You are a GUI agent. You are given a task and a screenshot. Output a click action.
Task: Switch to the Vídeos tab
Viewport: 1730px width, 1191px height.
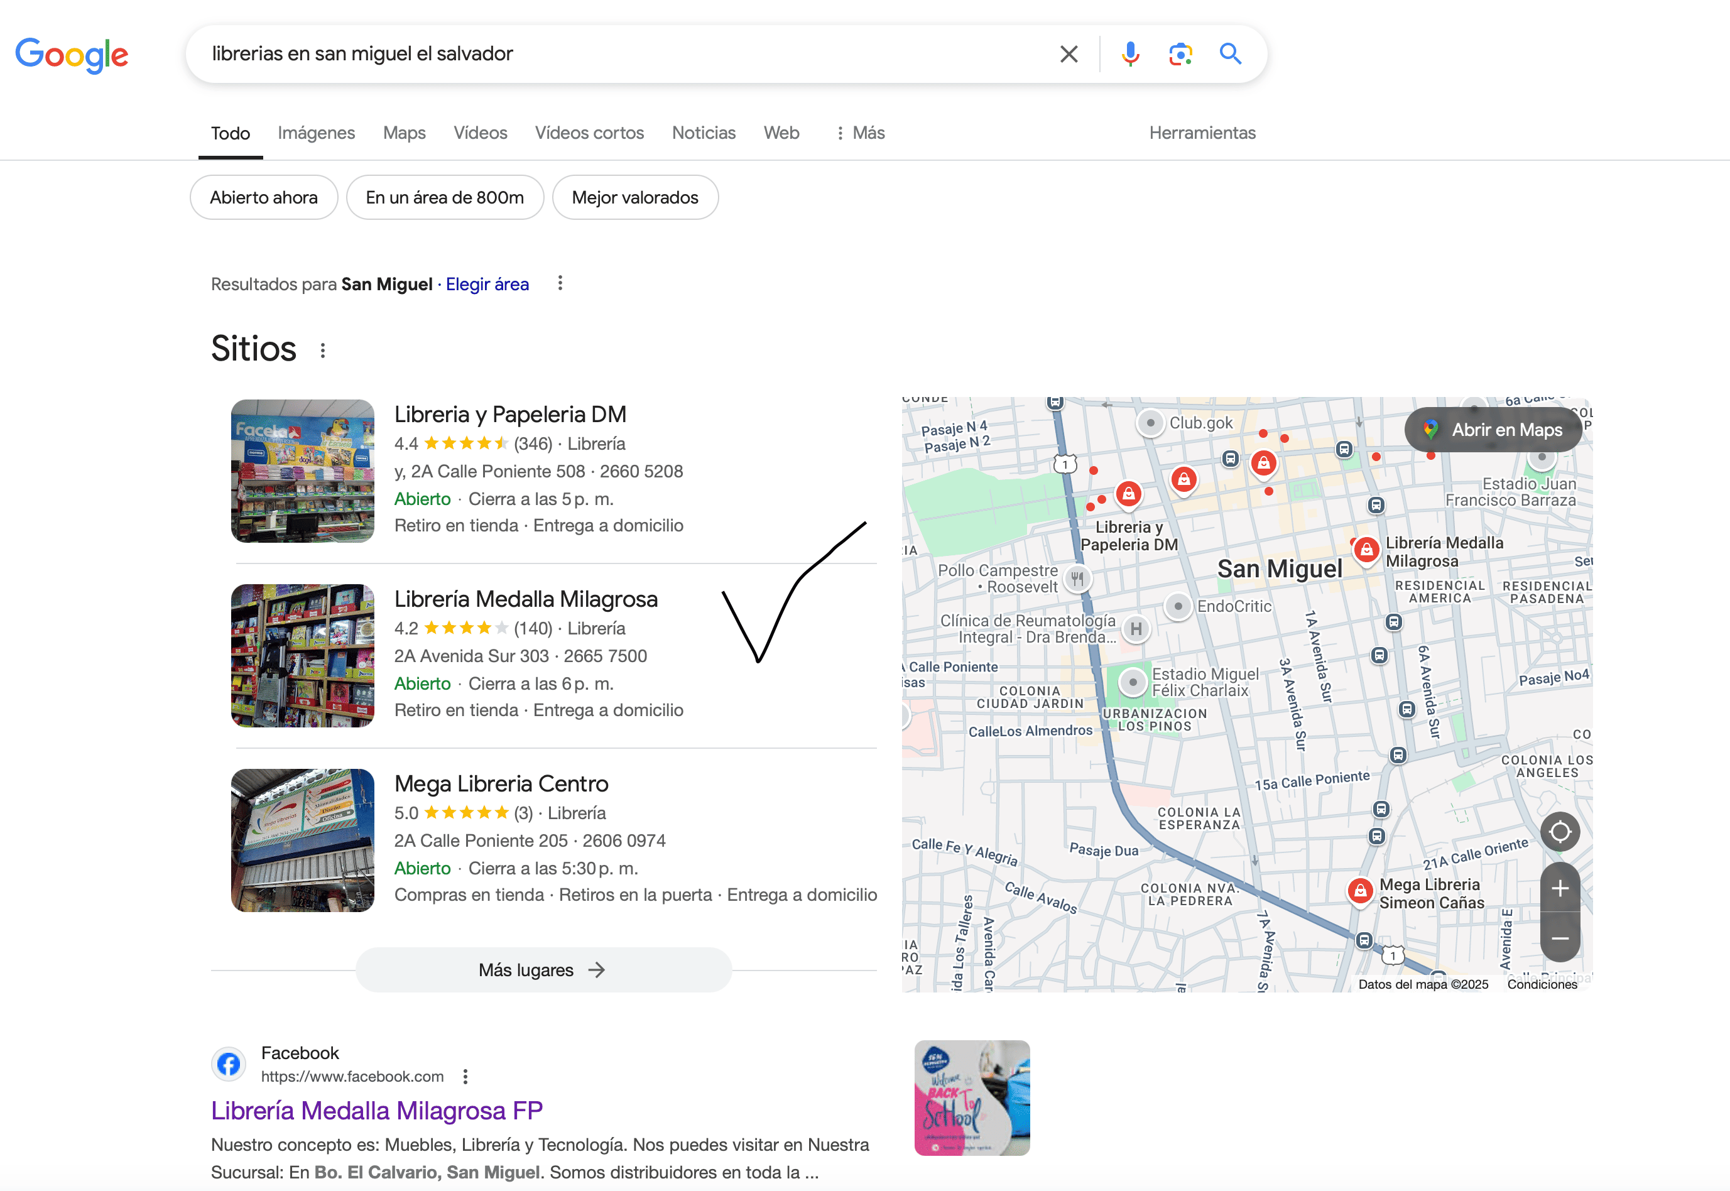coord(480,133)
